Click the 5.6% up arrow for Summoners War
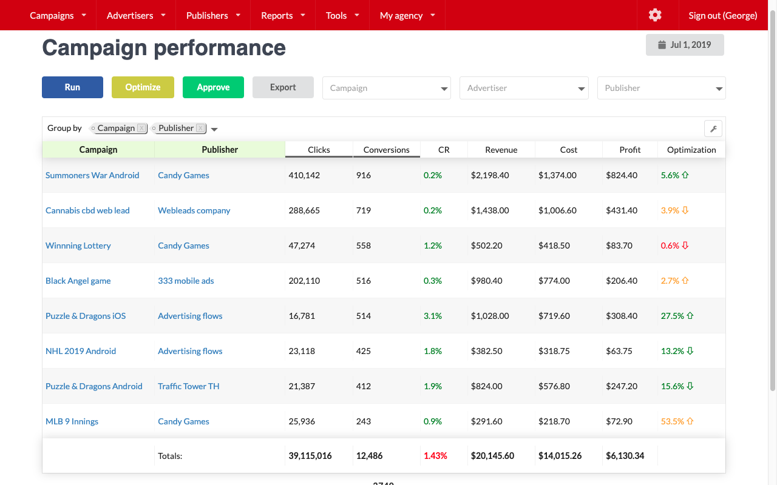Viewport: 777px width, 485px height. point(685,175)
